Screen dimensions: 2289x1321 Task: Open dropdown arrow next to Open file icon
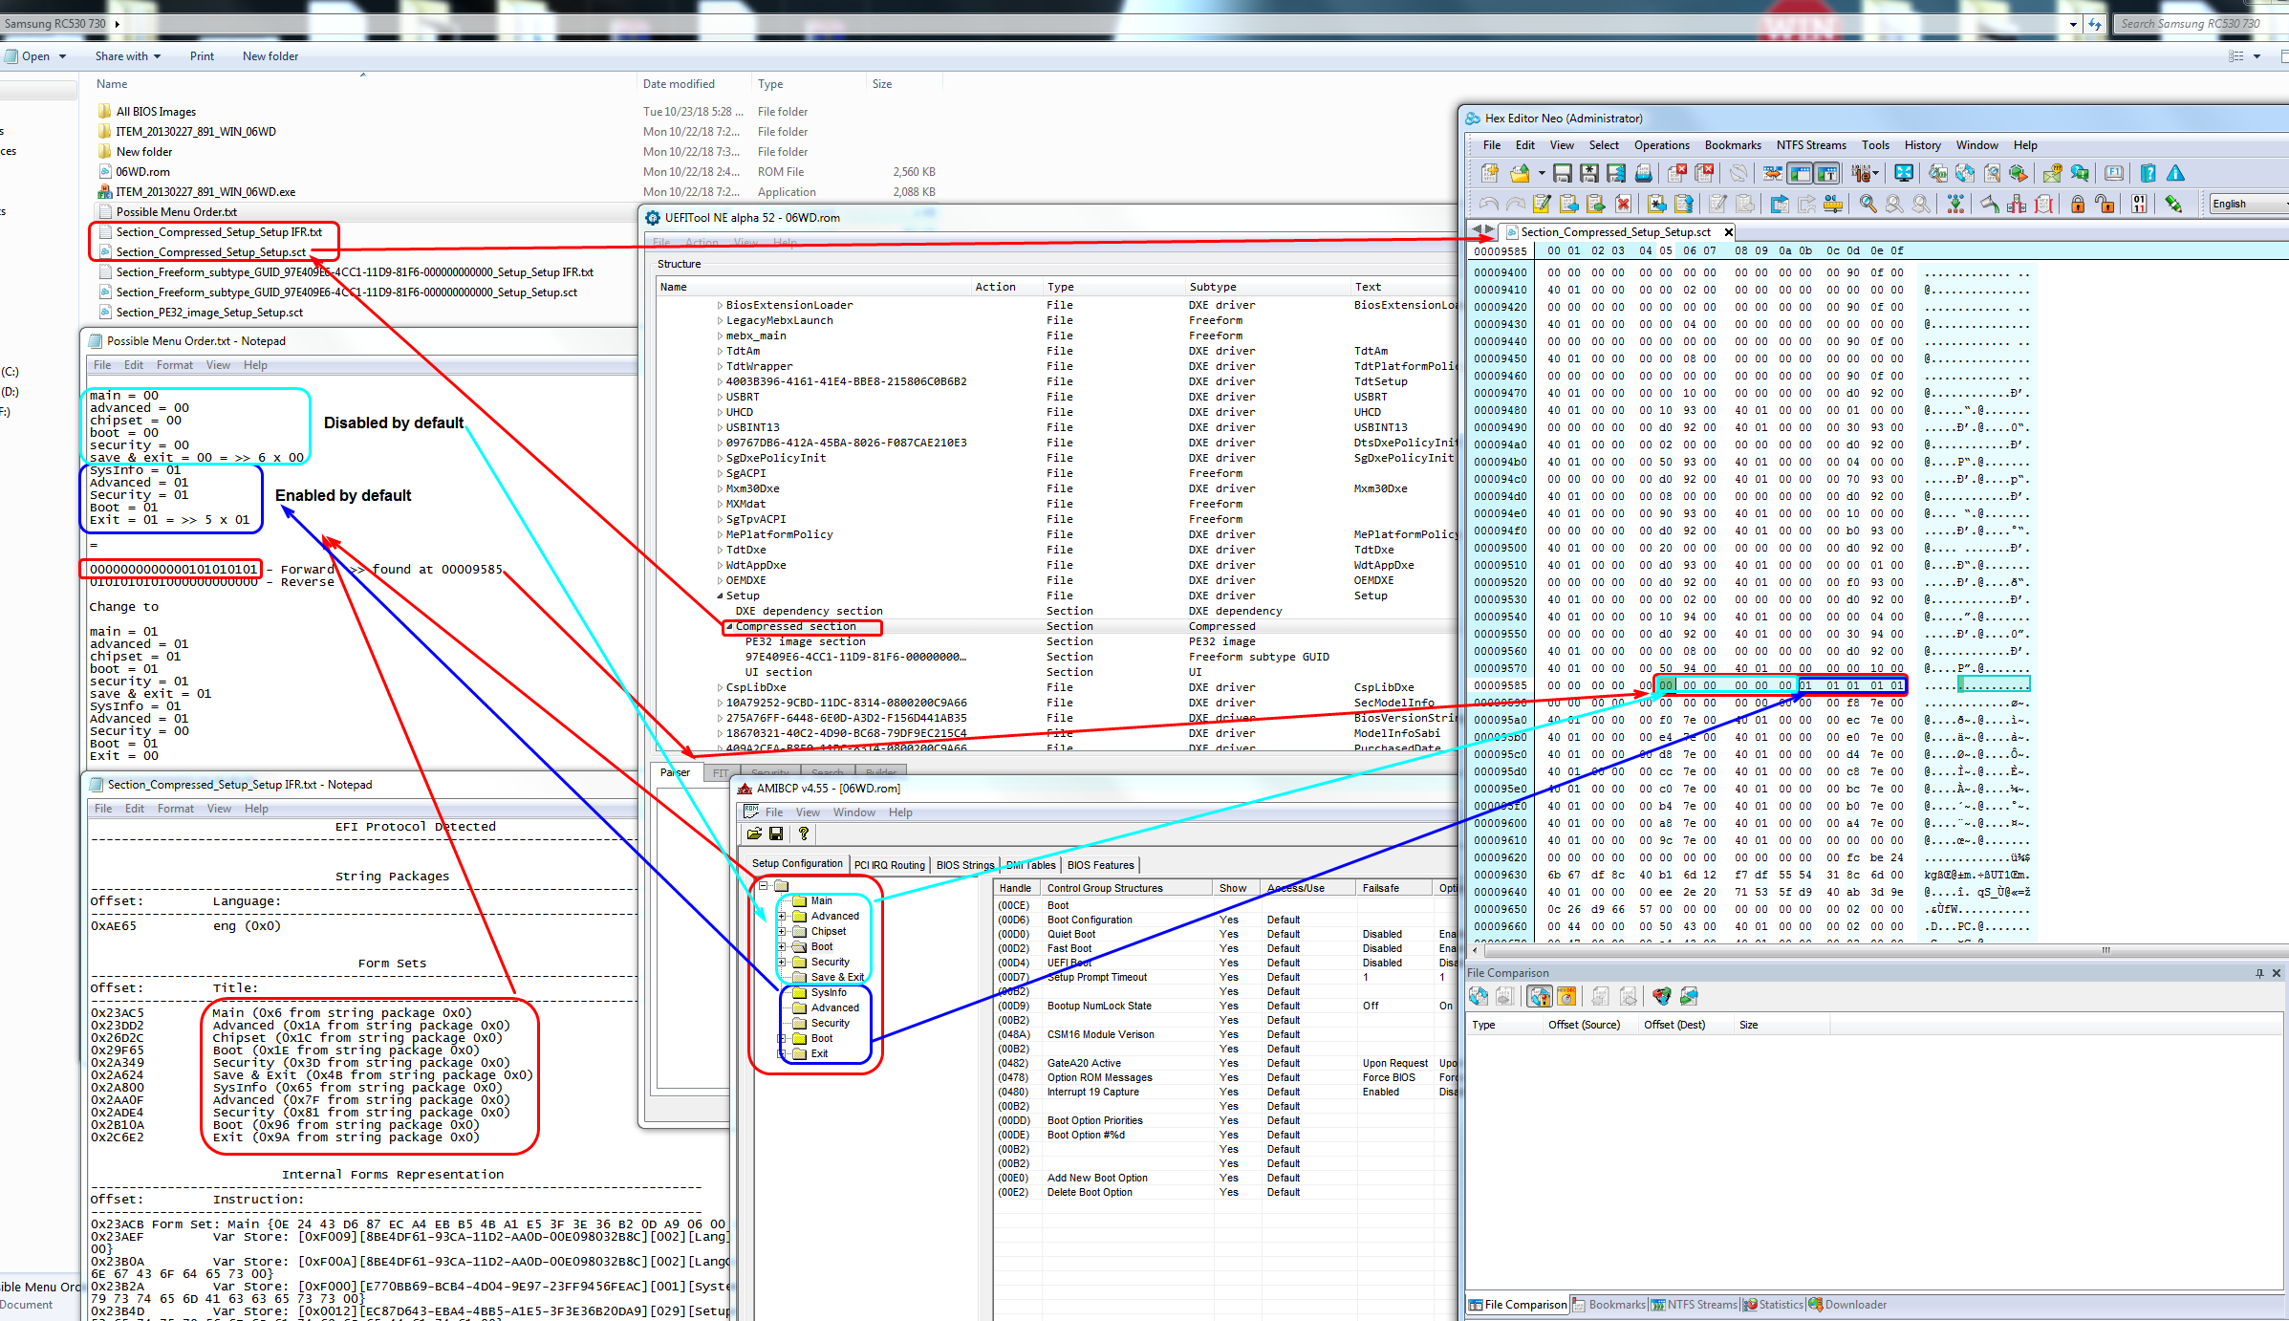(1542, 173)
